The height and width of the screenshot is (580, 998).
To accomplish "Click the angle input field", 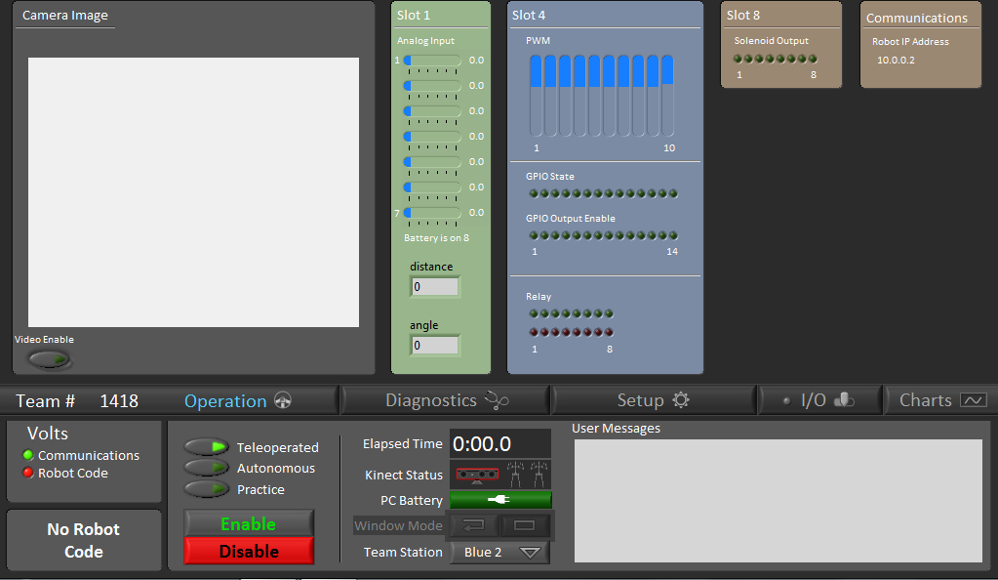I will click(x=435, y=346).
